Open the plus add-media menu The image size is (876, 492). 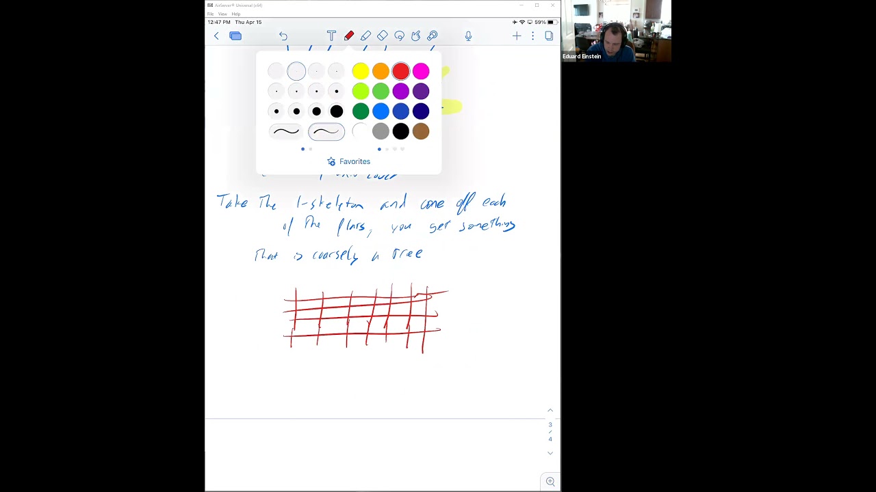point(517,36)
